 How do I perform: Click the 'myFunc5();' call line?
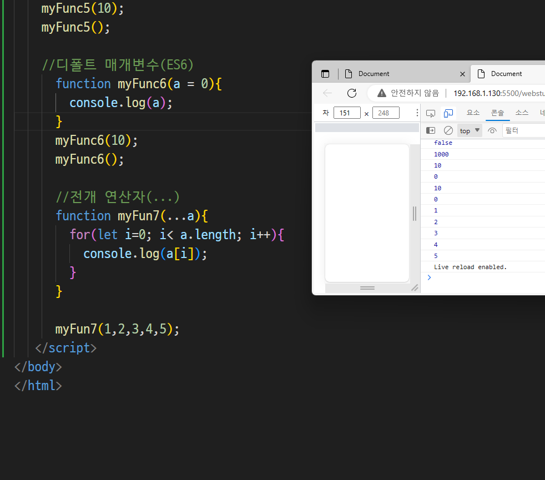(75, 27)
